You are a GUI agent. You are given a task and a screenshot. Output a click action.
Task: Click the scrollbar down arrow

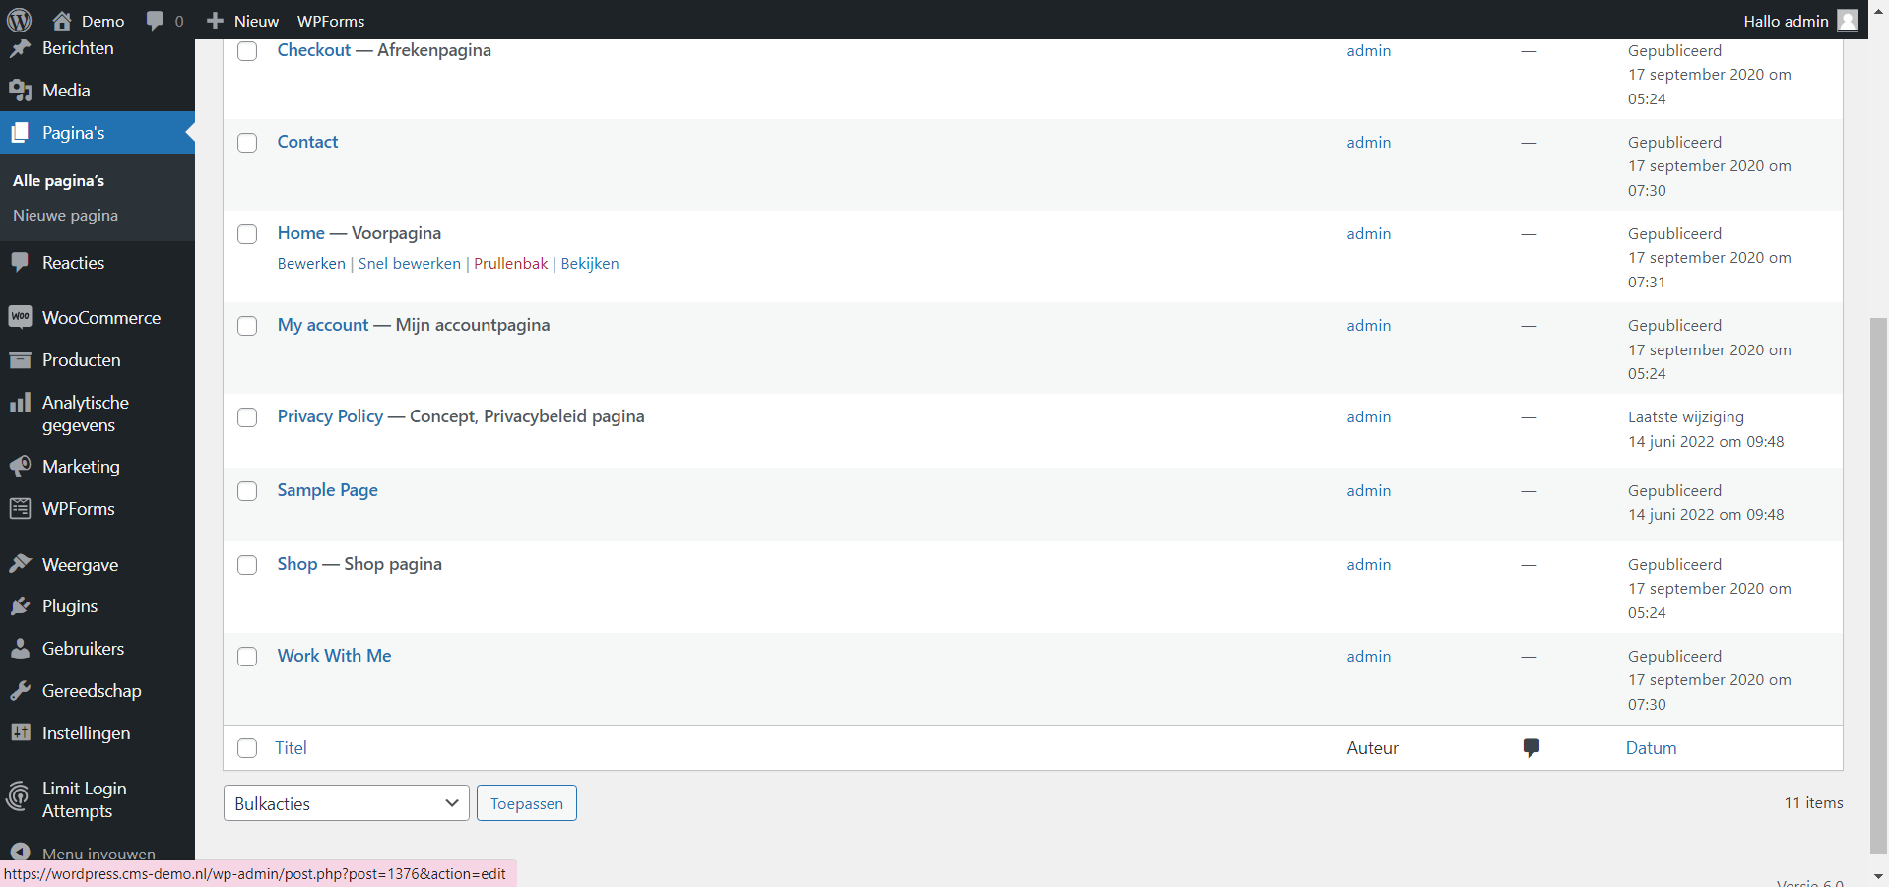(1879, 875)
